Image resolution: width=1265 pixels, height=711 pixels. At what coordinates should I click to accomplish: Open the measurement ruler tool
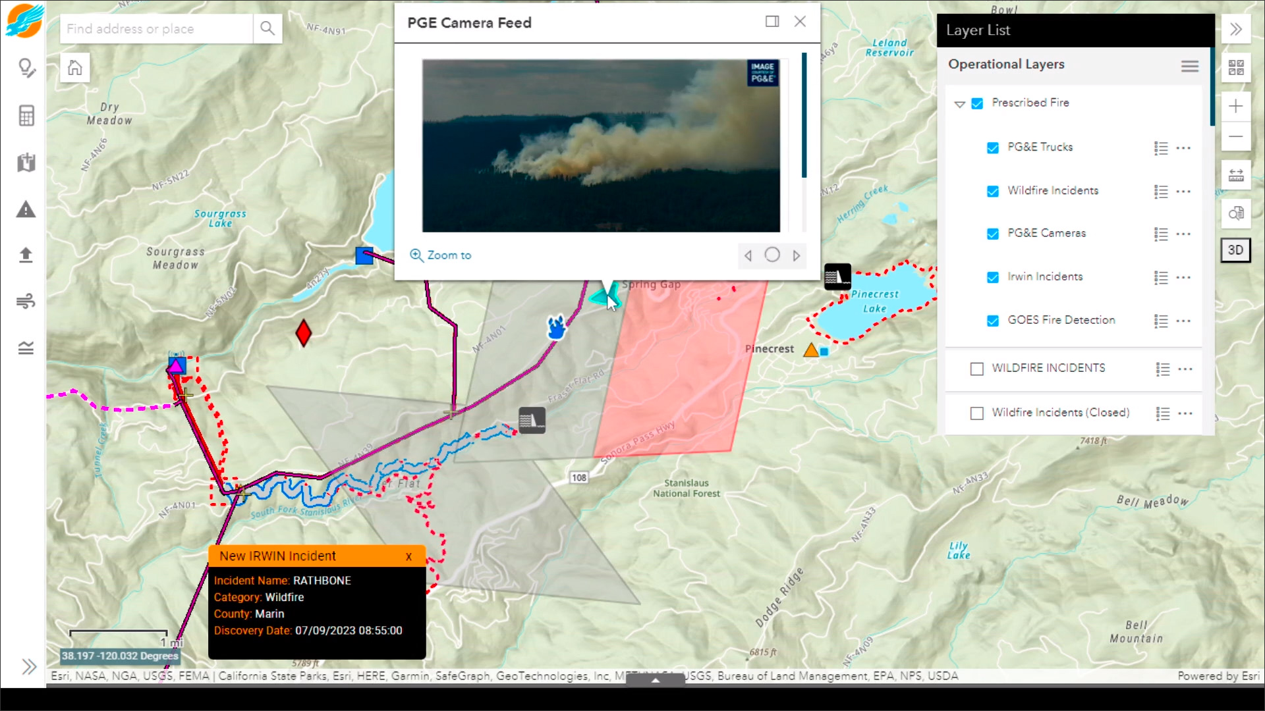point(1236,175)
